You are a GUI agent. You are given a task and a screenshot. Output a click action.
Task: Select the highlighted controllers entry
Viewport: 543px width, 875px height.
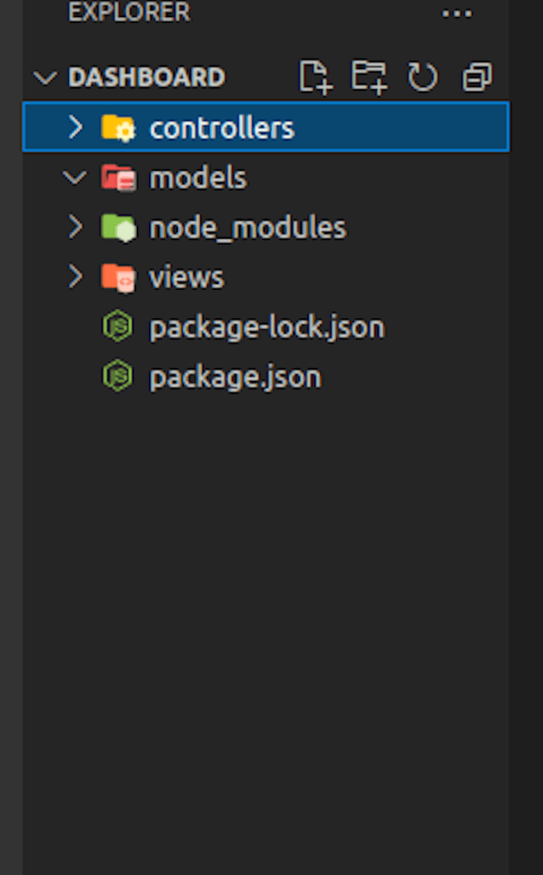221,126
